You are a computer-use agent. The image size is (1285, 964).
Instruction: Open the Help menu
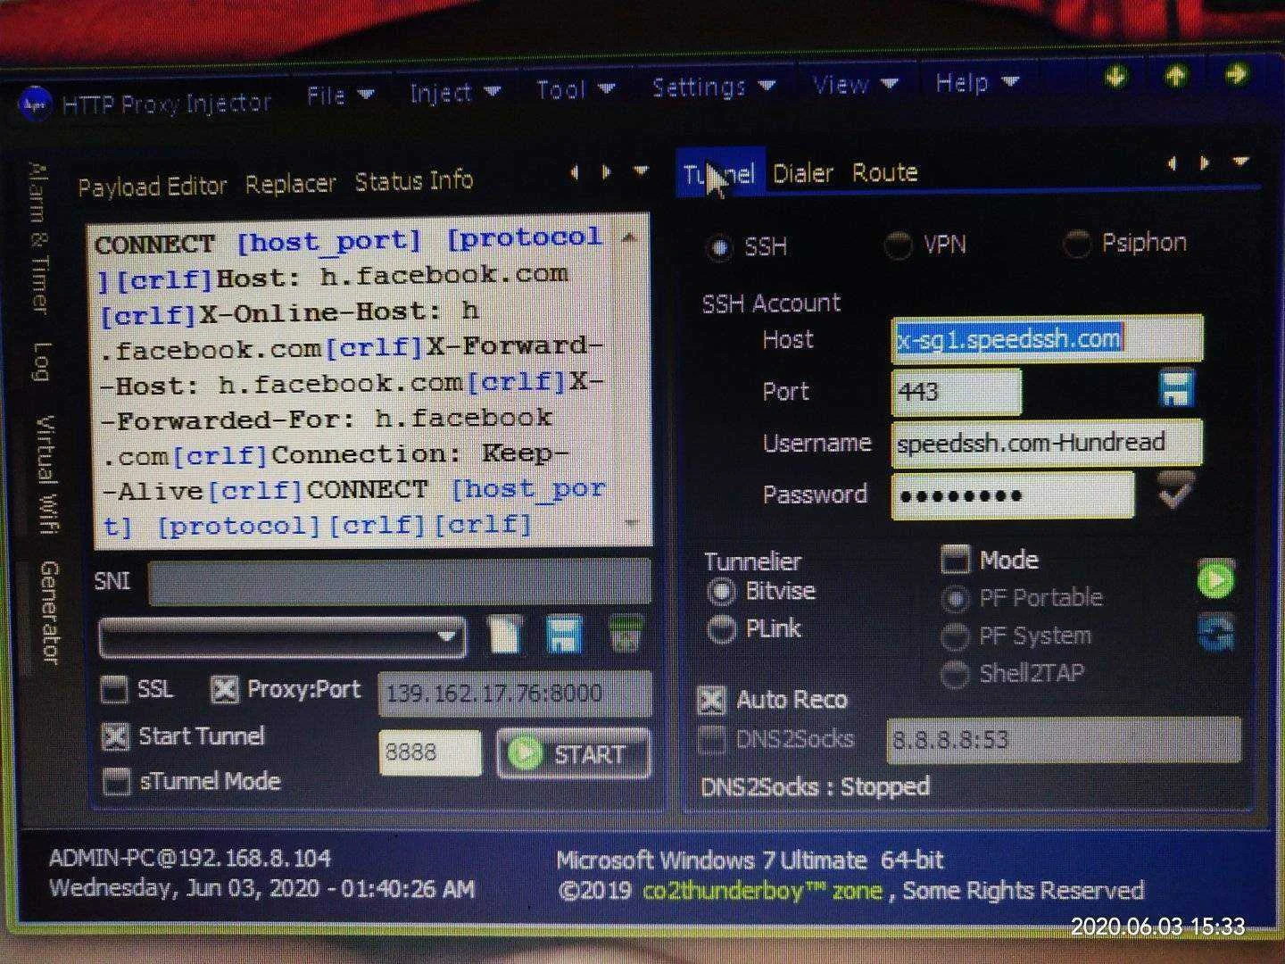(977, 83)
